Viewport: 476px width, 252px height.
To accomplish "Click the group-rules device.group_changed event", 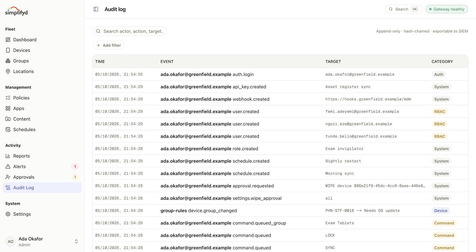I will 199,211.
